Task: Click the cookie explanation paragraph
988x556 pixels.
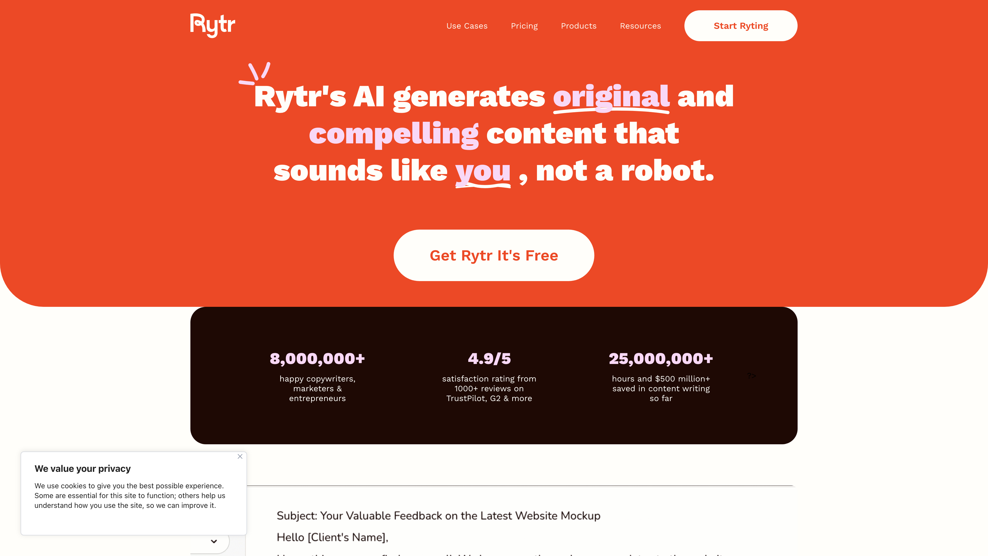Action: [x=130, y=495]
